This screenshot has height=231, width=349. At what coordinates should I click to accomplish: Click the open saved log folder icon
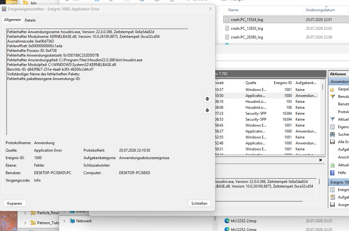point(332,89)
